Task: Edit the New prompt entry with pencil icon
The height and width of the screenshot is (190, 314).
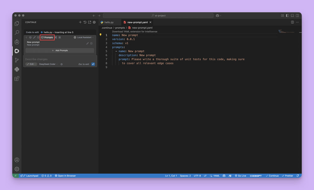Action: (x=88, y=43)
